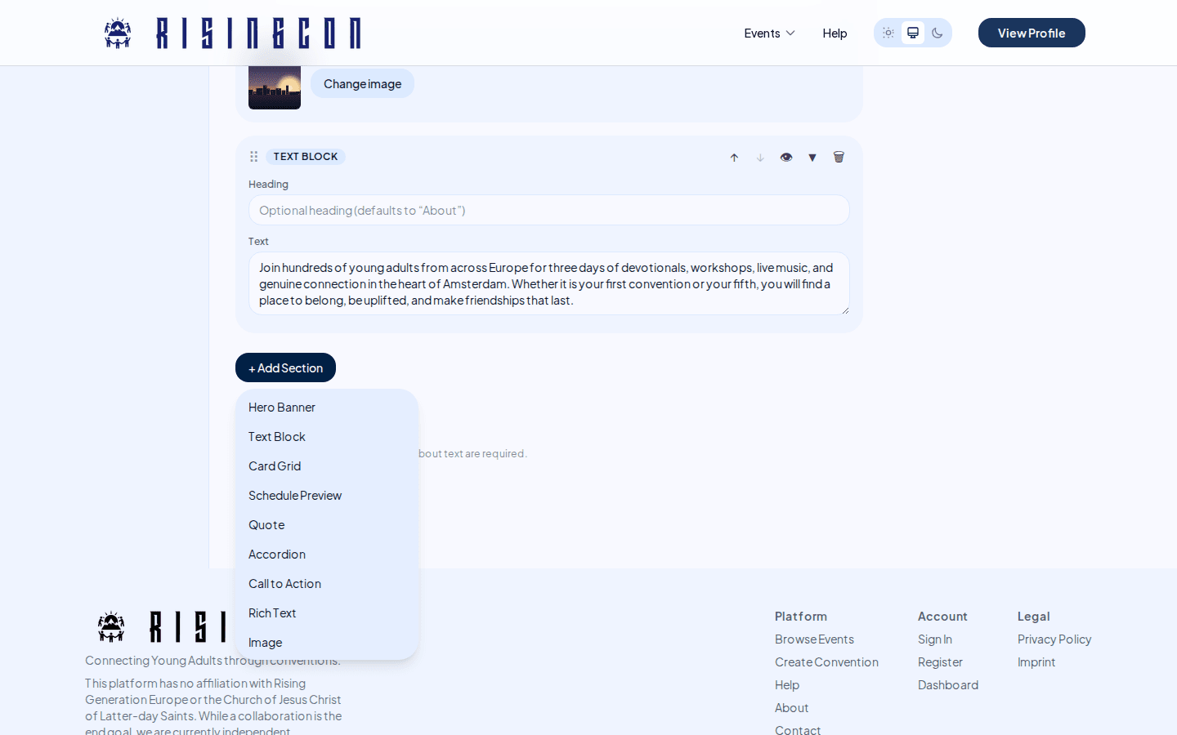Focus the optional Heading input field

(x=549, y=210)
